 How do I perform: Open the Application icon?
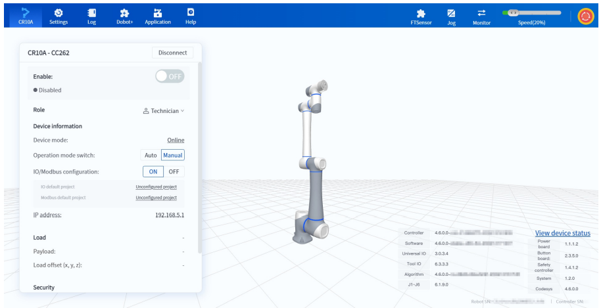(158, 13)
